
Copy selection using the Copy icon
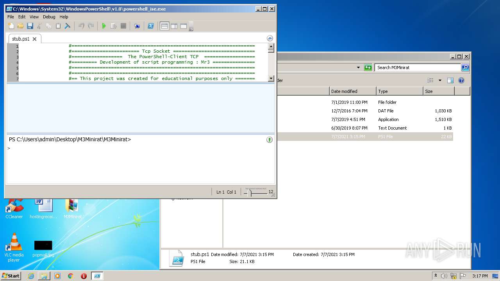48,26
